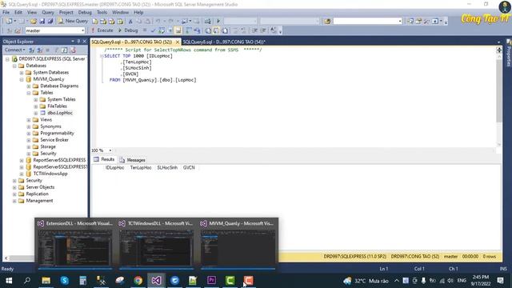Screen dimensions: 512x288
Task: Click Display Estimated Execution Plan icon
Action: (x=162, y=30)
